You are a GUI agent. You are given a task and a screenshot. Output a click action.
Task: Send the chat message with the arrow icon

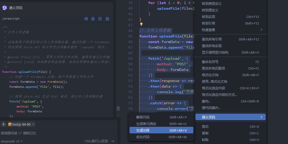[x=113, y=141]
